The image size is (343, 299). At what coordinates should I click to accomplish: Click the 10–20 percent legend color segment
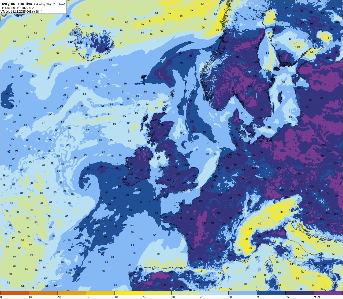(x=43, y=293)
